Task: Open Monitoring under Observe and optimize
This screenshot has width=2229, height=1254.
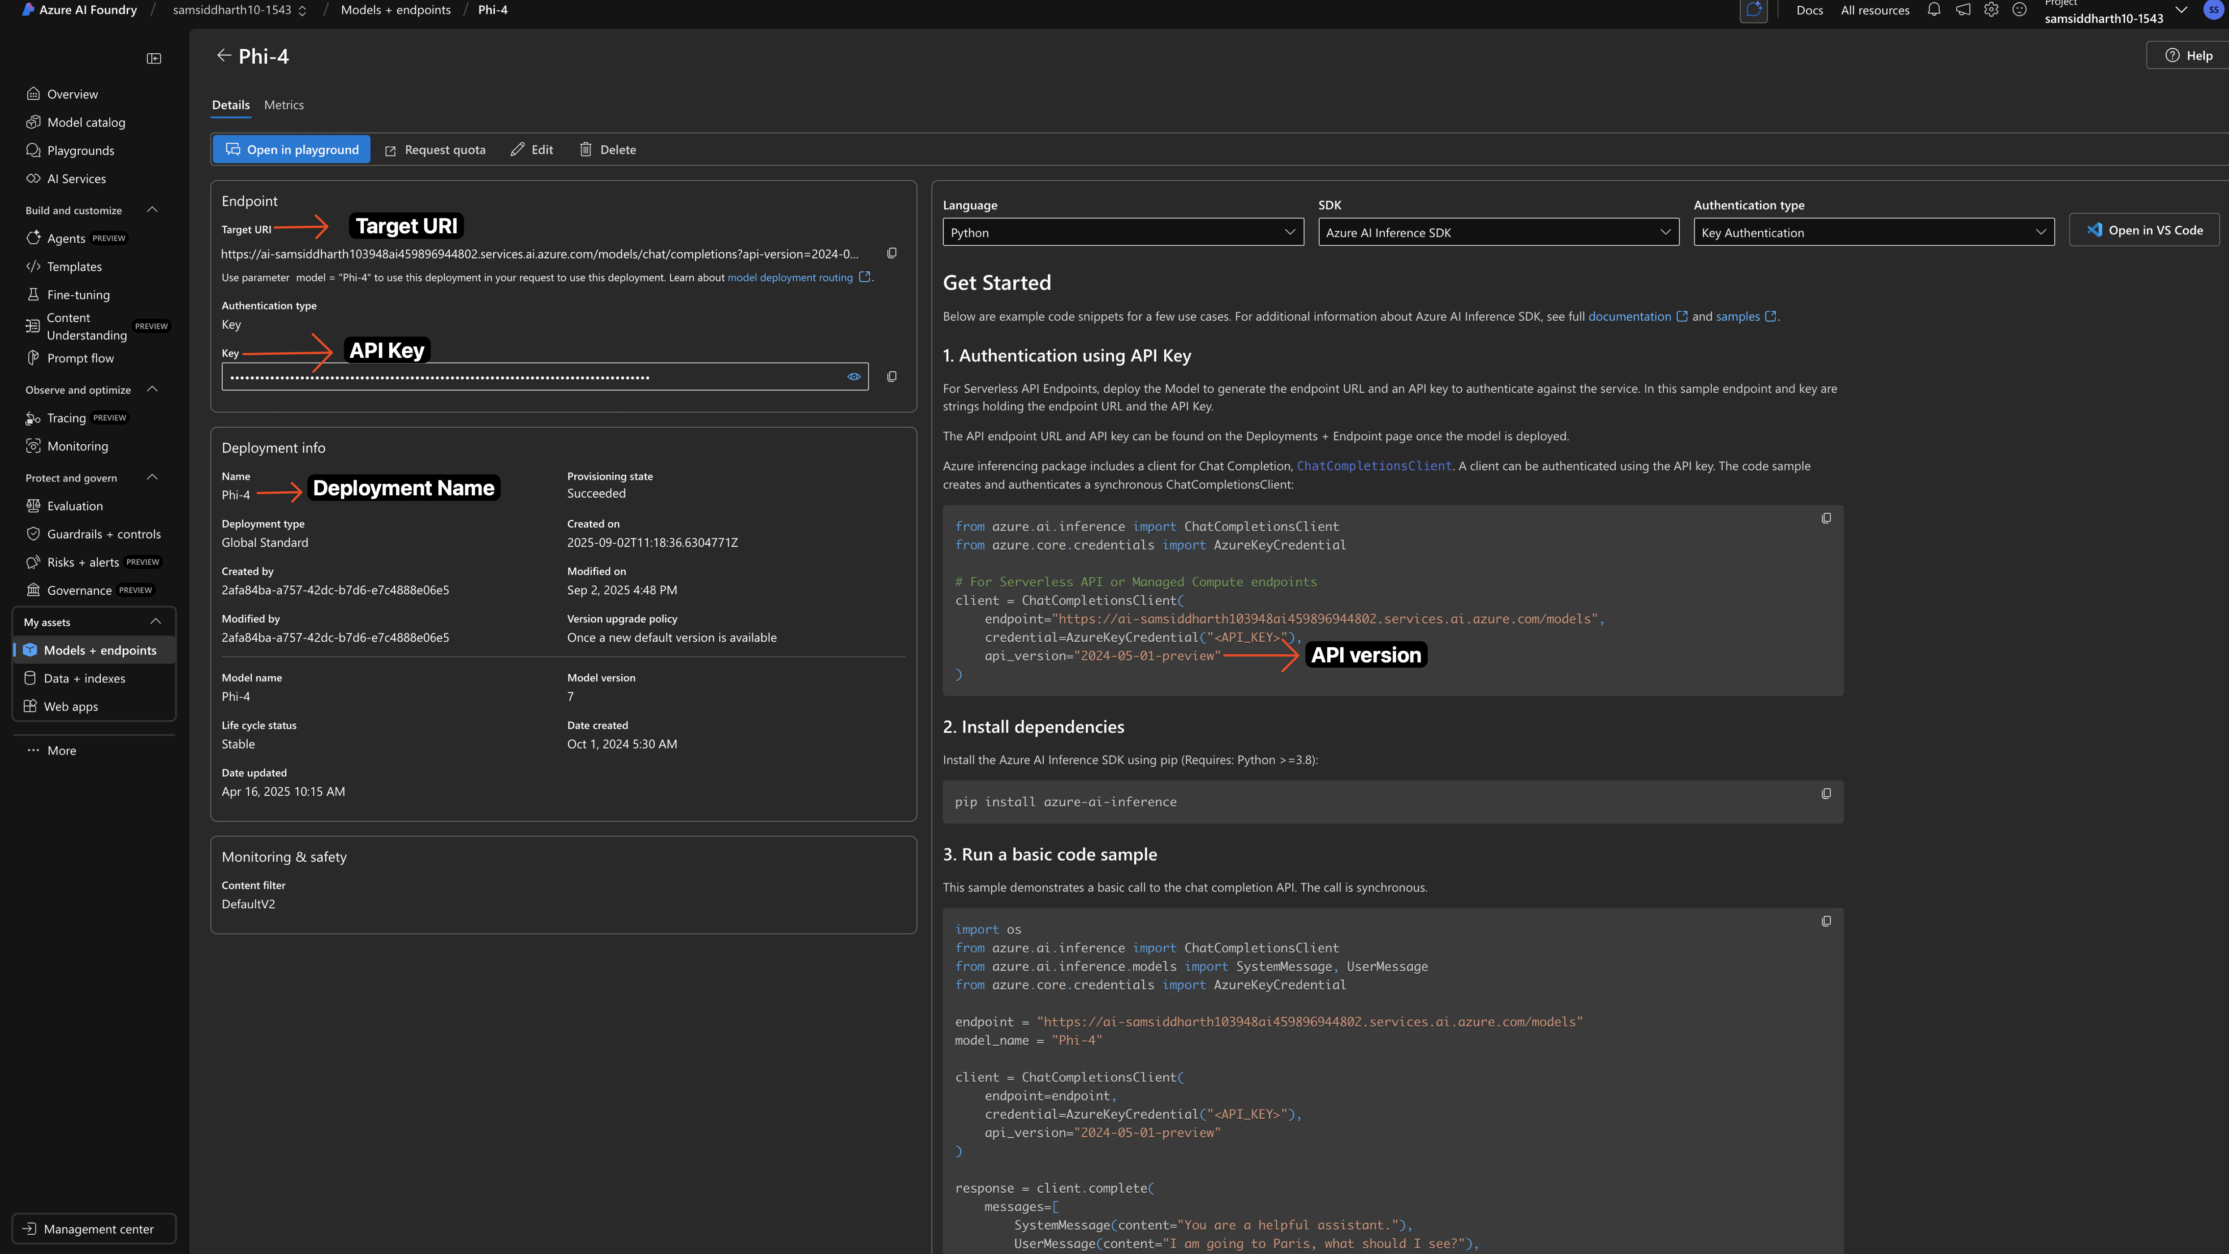Action: [x=79, y=445]
